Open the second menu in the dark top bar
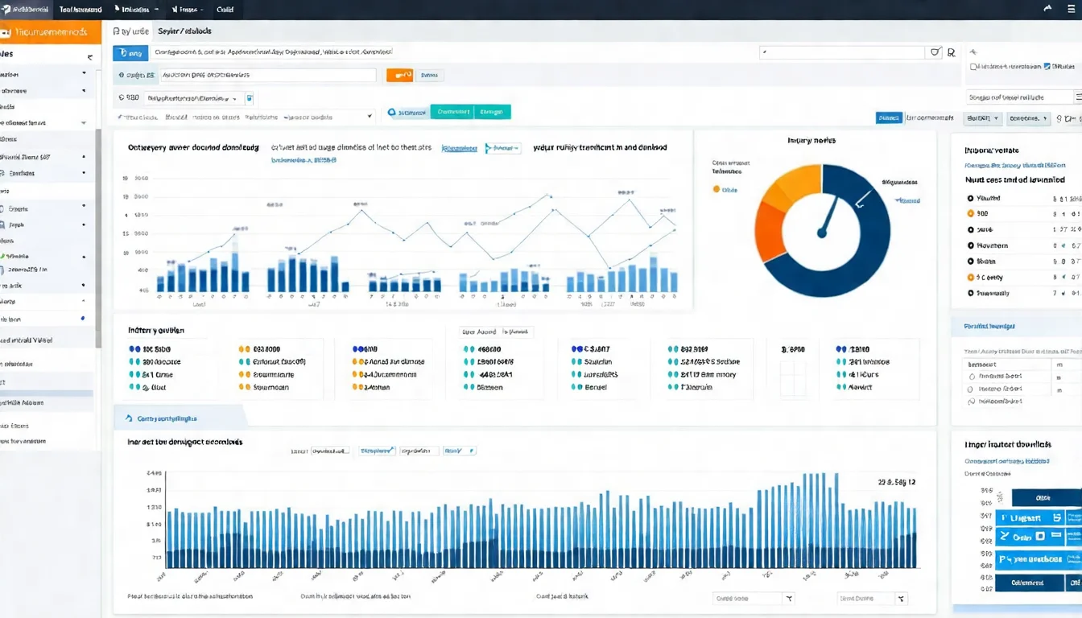 [81, 10]
